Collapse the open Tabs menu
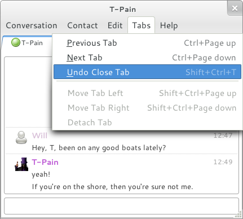The width and height of the screenshot is (243, 219). 142,25
